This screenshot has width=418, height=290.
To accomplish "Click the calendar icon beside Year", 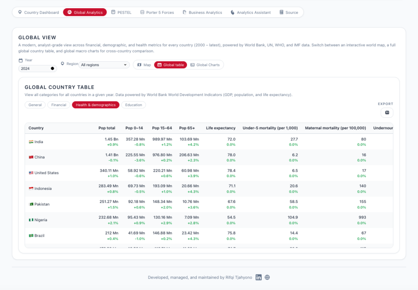I will click(21, 60).
